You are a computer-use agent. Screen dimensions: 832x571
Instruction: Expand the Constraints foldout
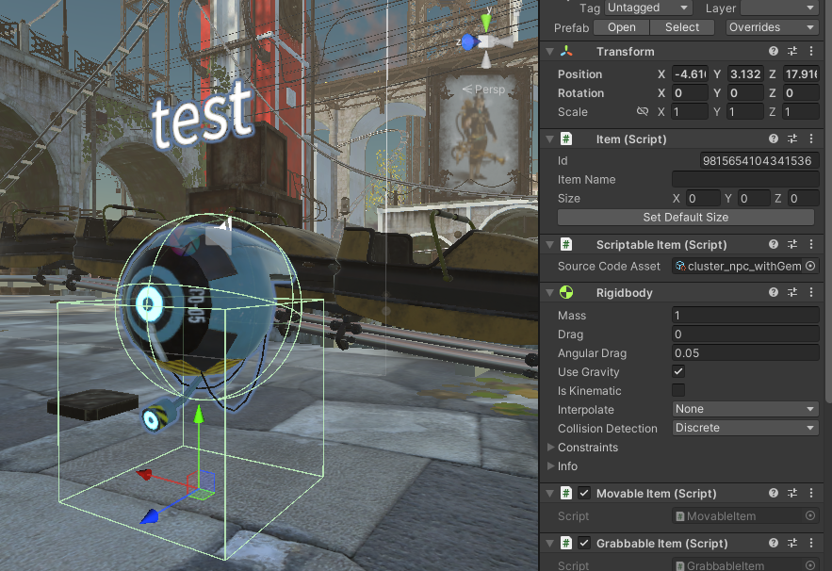550,447
